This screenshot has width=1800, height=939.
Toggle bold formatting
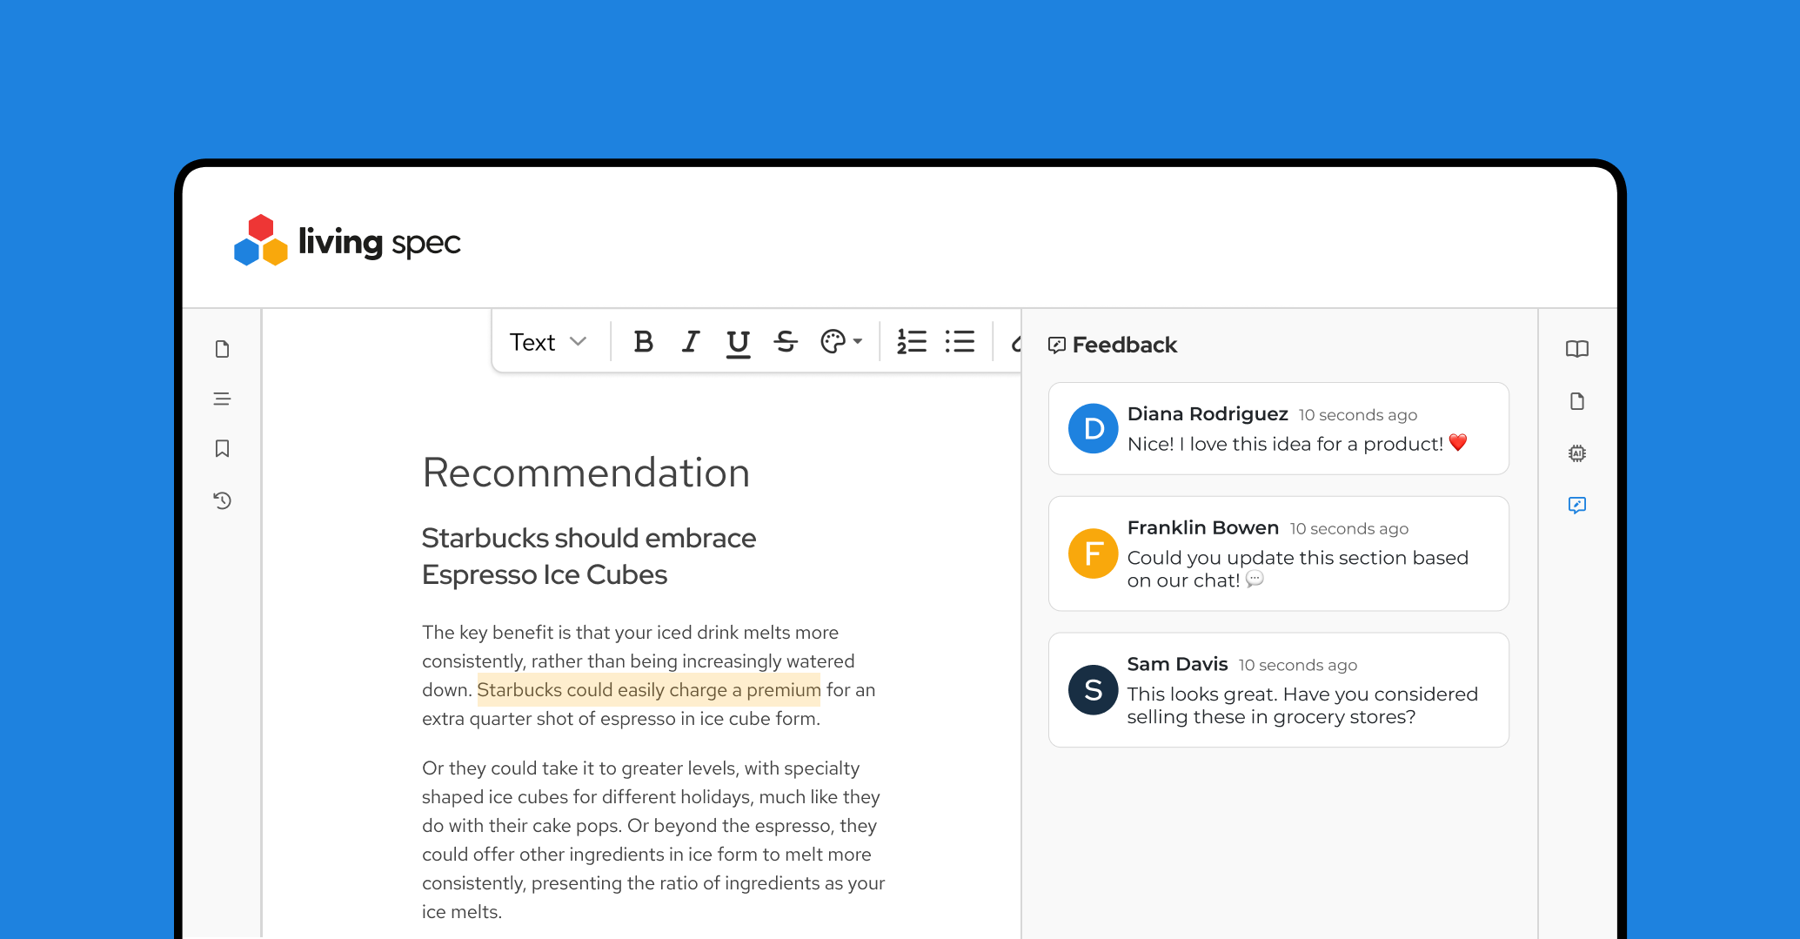(643, 342)
